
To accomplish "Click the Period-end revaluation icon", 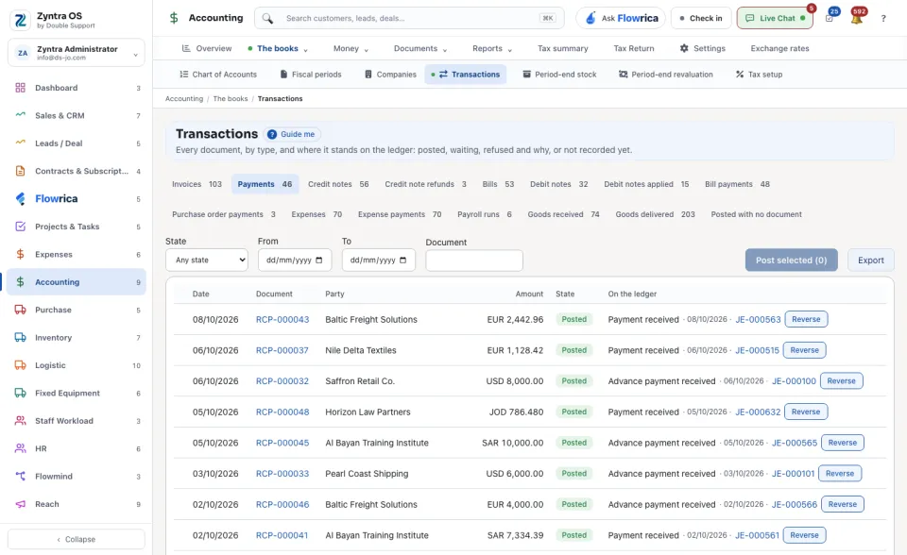I will pyautogui.click(x=623, y=75).
